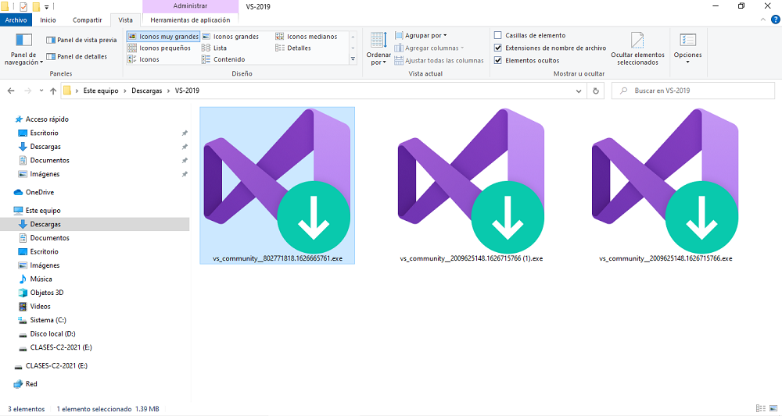This screenshot has width=782, height=416.
Task: Open Agrupar por dropdown
Action: [421, 35]
